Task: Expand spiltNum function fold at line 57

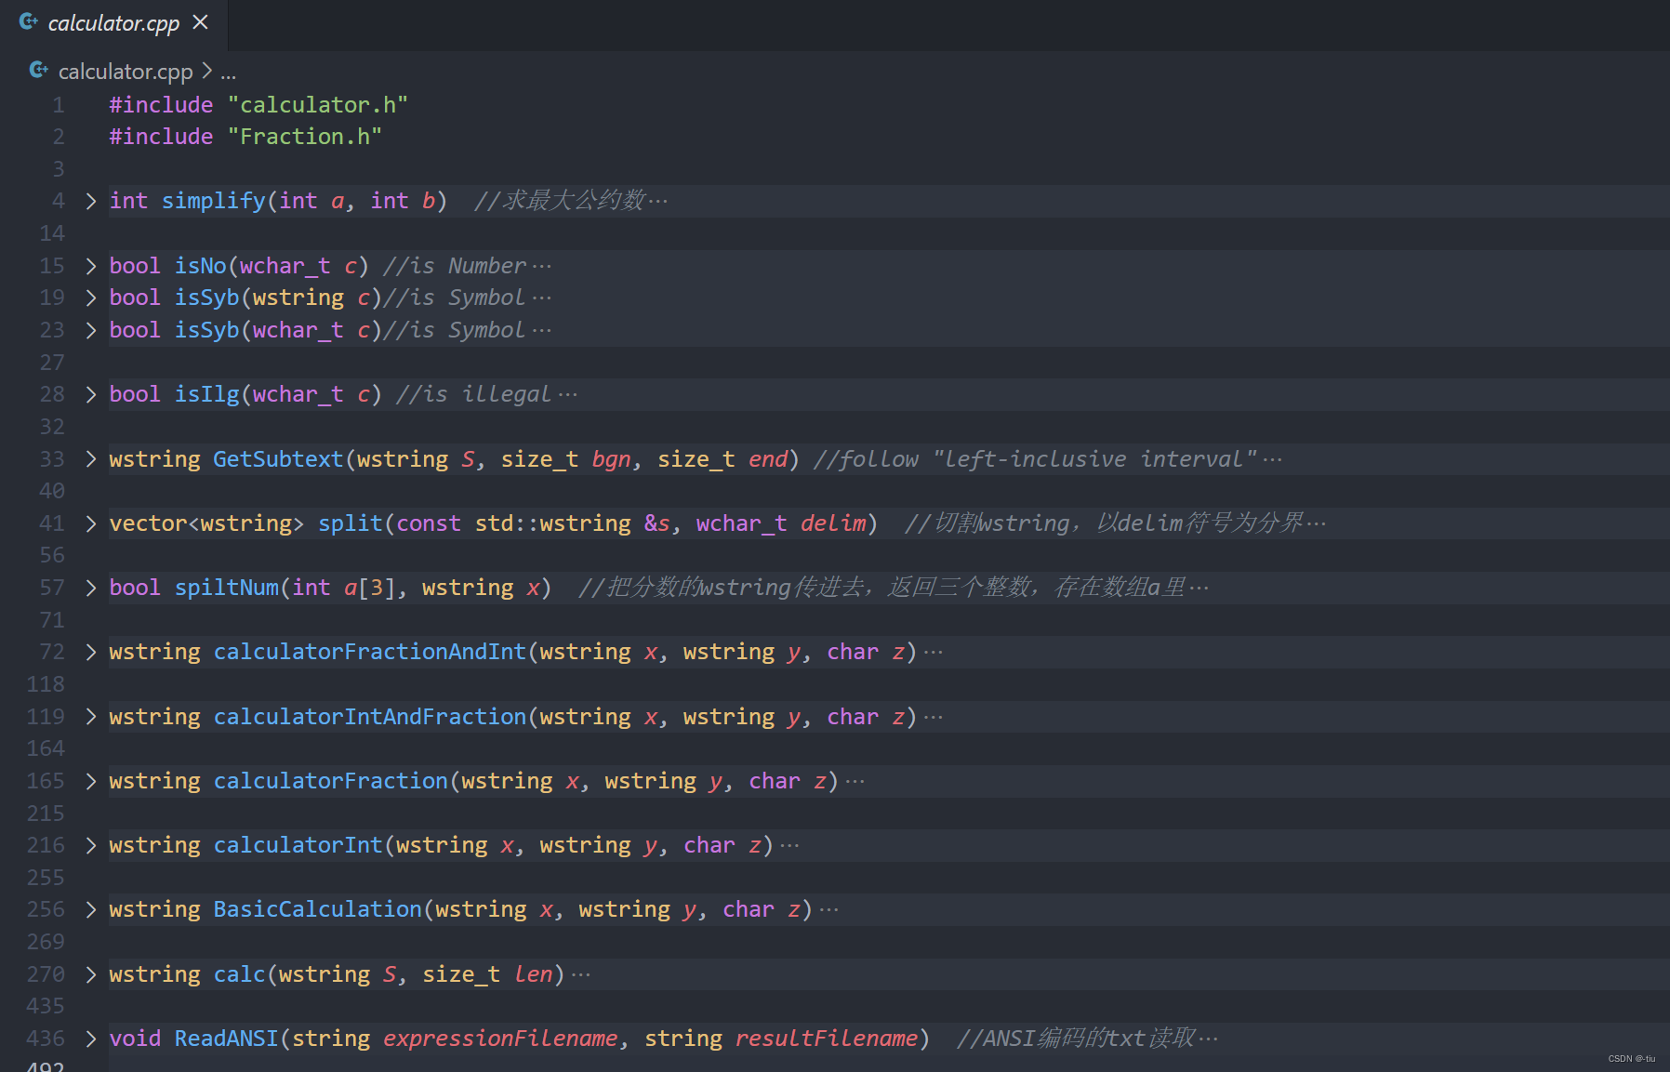Action: click(x=90, y=588)
